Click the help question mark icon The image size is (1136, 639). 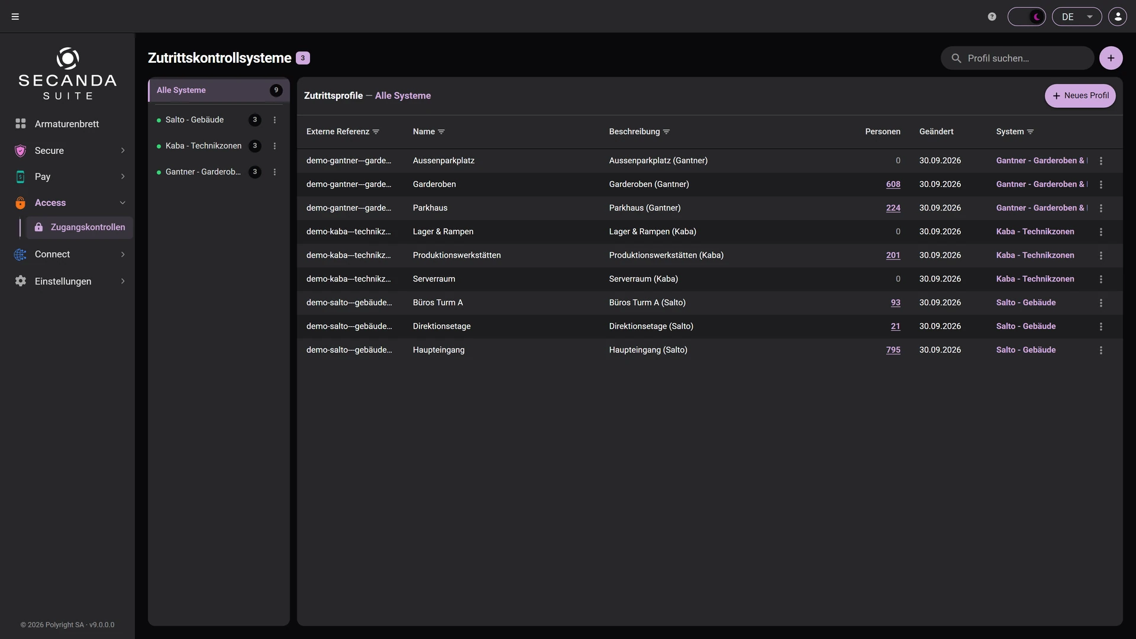point(992,17)
